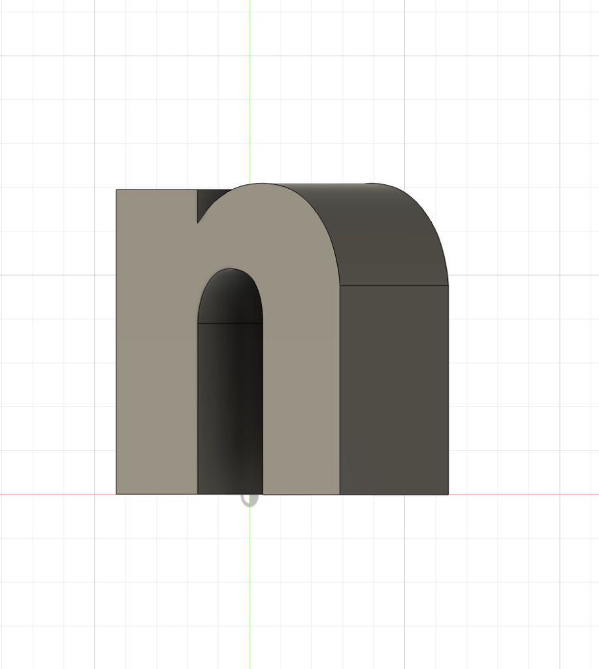Select the bottom edge of the left stem

click(x=157, y=495)
